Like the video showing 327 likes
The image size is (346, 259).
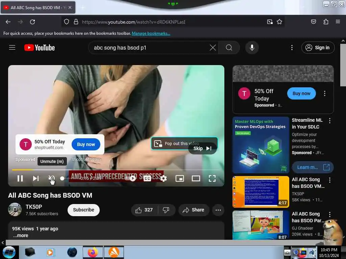tap(144, 210)
